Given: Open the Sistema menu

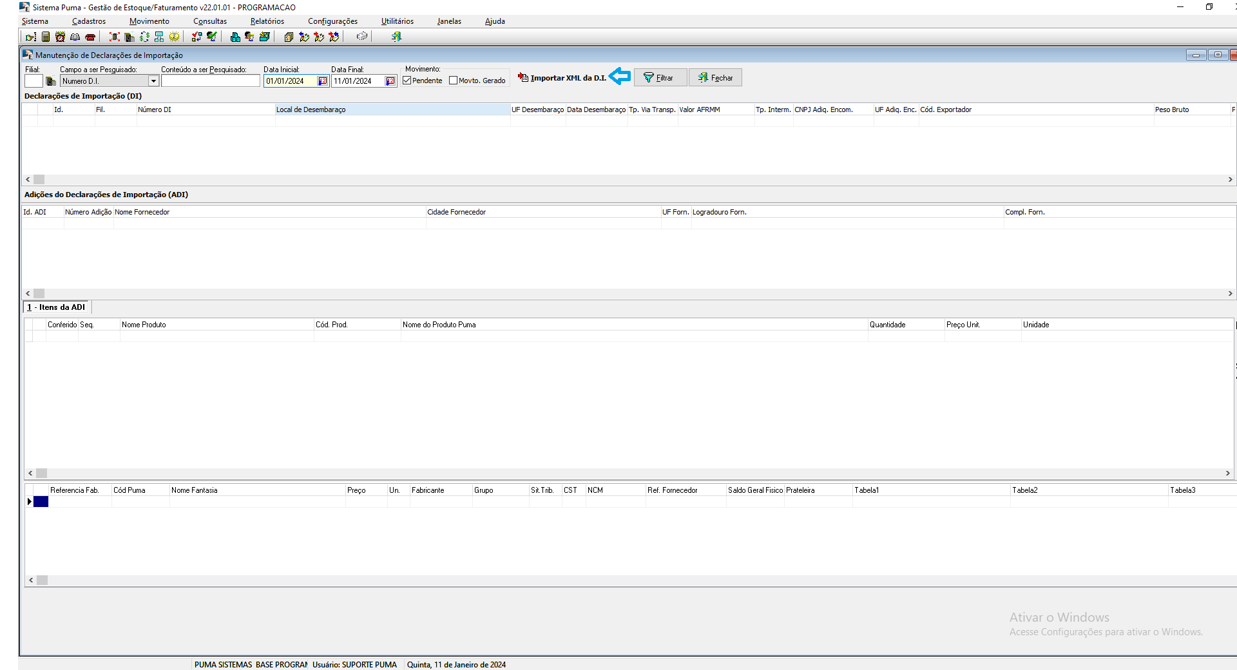Looking at the screenshot, I should tap(35, 21).
